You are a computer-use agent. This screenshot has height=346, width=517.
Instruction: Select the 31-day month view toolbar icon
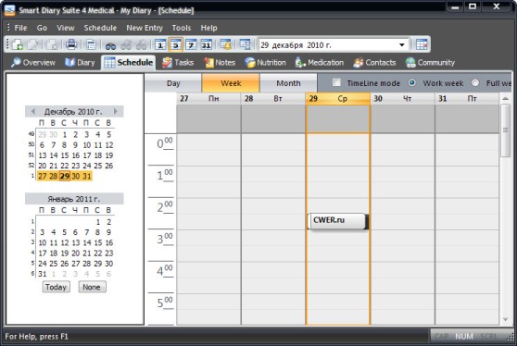[207, 44]
